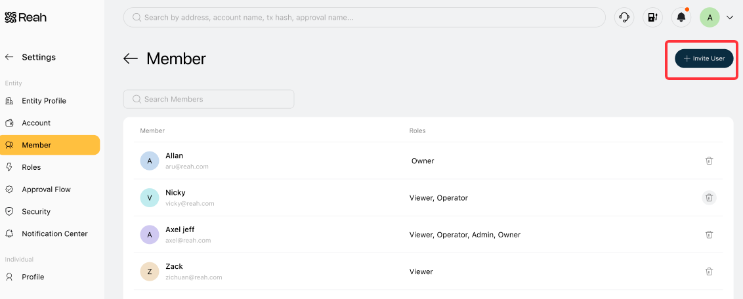This screenshot has height=299, width=743.
Task: Open the green A profile avatar
Action: (710, 18)
